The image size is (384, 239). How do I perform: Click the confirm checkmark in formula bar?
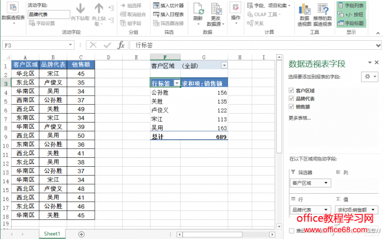pos(107,45)
